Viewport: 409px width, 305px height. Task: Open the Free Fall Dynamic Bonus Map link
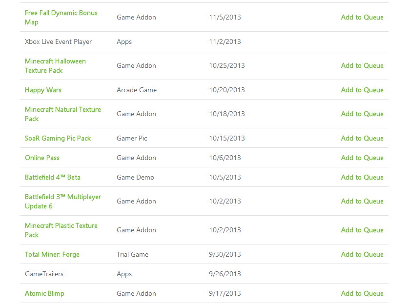coord(61,18)
